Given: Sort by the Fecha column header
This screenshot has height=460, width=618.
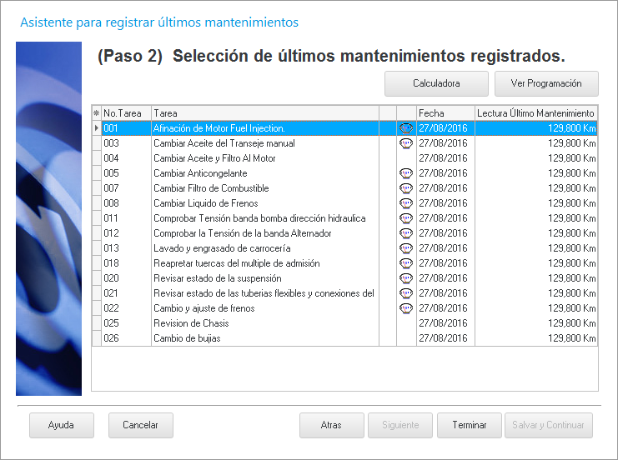Looking at the screenshot, I should pyautogui.click(x=445, y=112).
